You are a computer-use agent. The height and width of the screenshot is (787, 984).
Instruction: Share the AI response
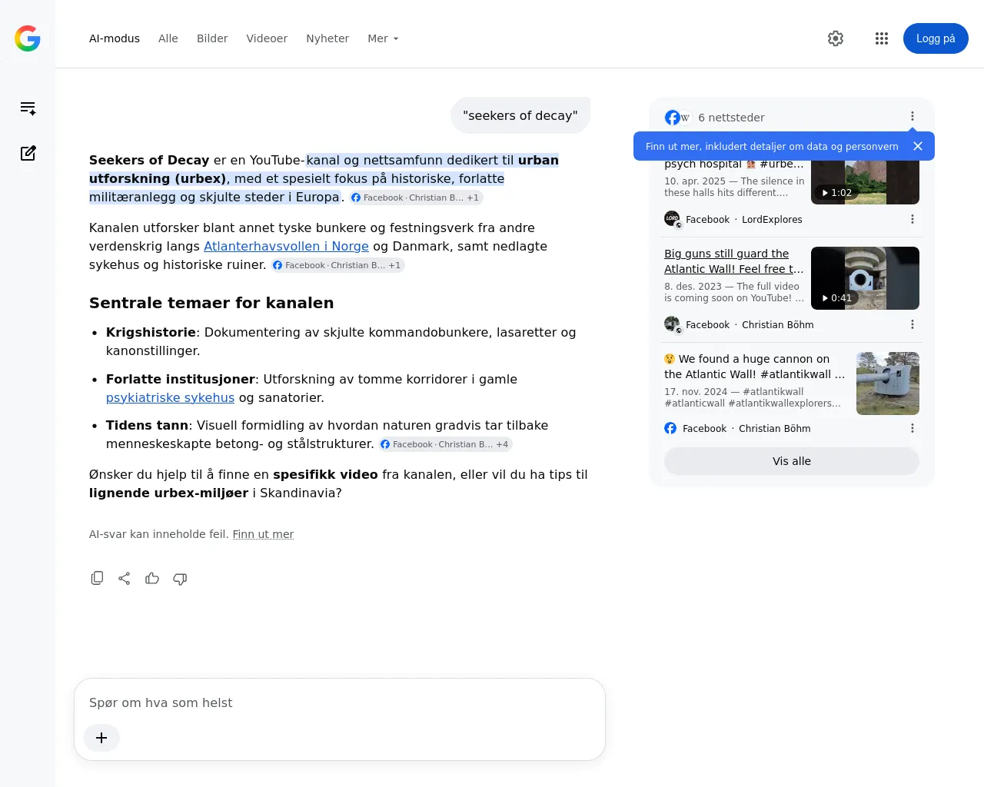pyautogui.click(x=125, y=578)
